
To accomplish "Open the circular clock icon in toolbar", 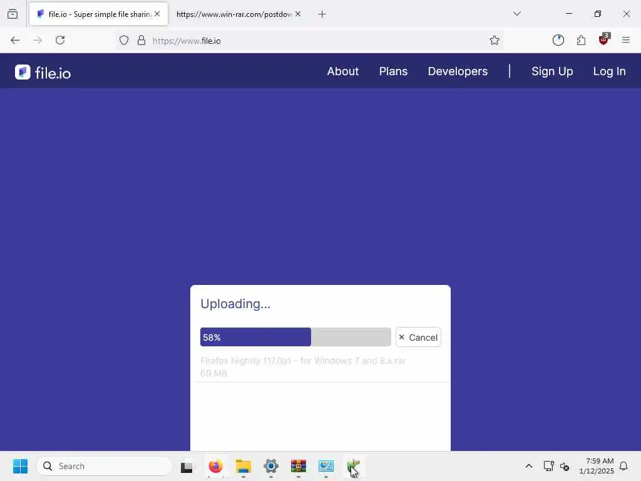I will [x=558, y=40].
